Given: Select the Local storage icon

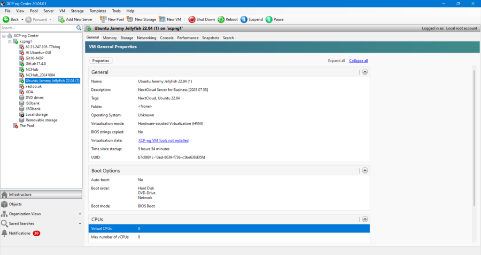Looking at the screenshot, I should tap(22, 114).
